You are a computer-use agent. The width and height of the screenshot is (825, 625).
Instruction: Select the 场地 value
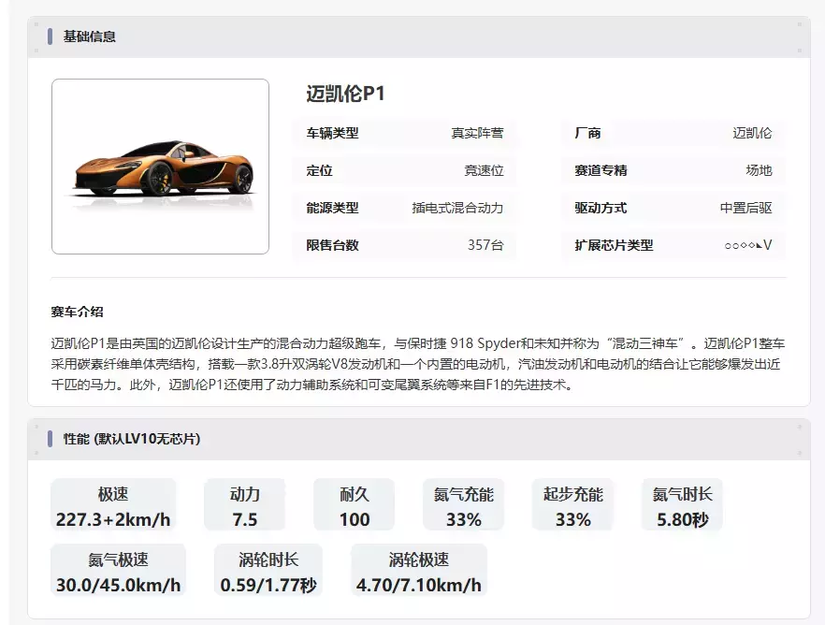(x=759, y=170)
